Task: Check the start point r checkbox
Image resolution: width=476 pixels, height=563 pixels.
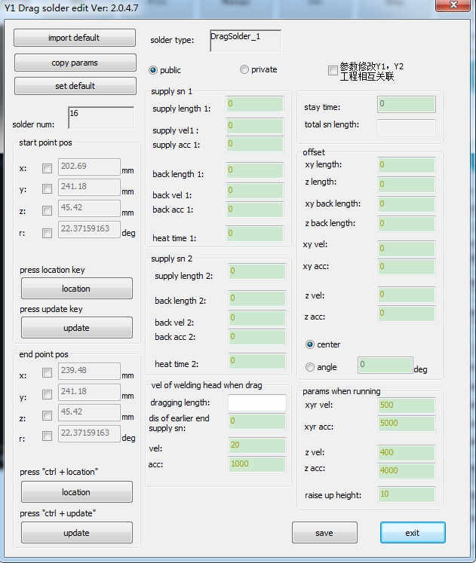Action: (x=48, y=233)
